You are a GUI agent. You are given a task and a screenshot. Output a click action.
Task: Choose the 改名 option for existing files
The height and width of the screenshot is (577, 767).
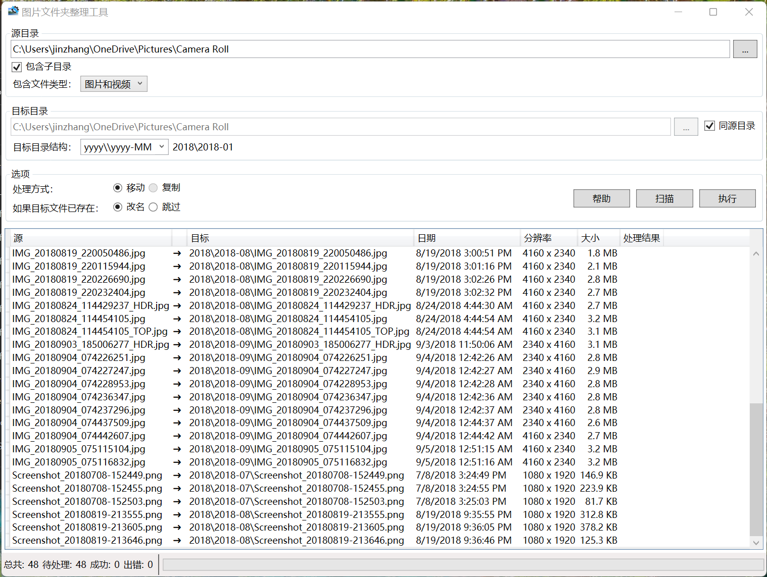[118, 207]
